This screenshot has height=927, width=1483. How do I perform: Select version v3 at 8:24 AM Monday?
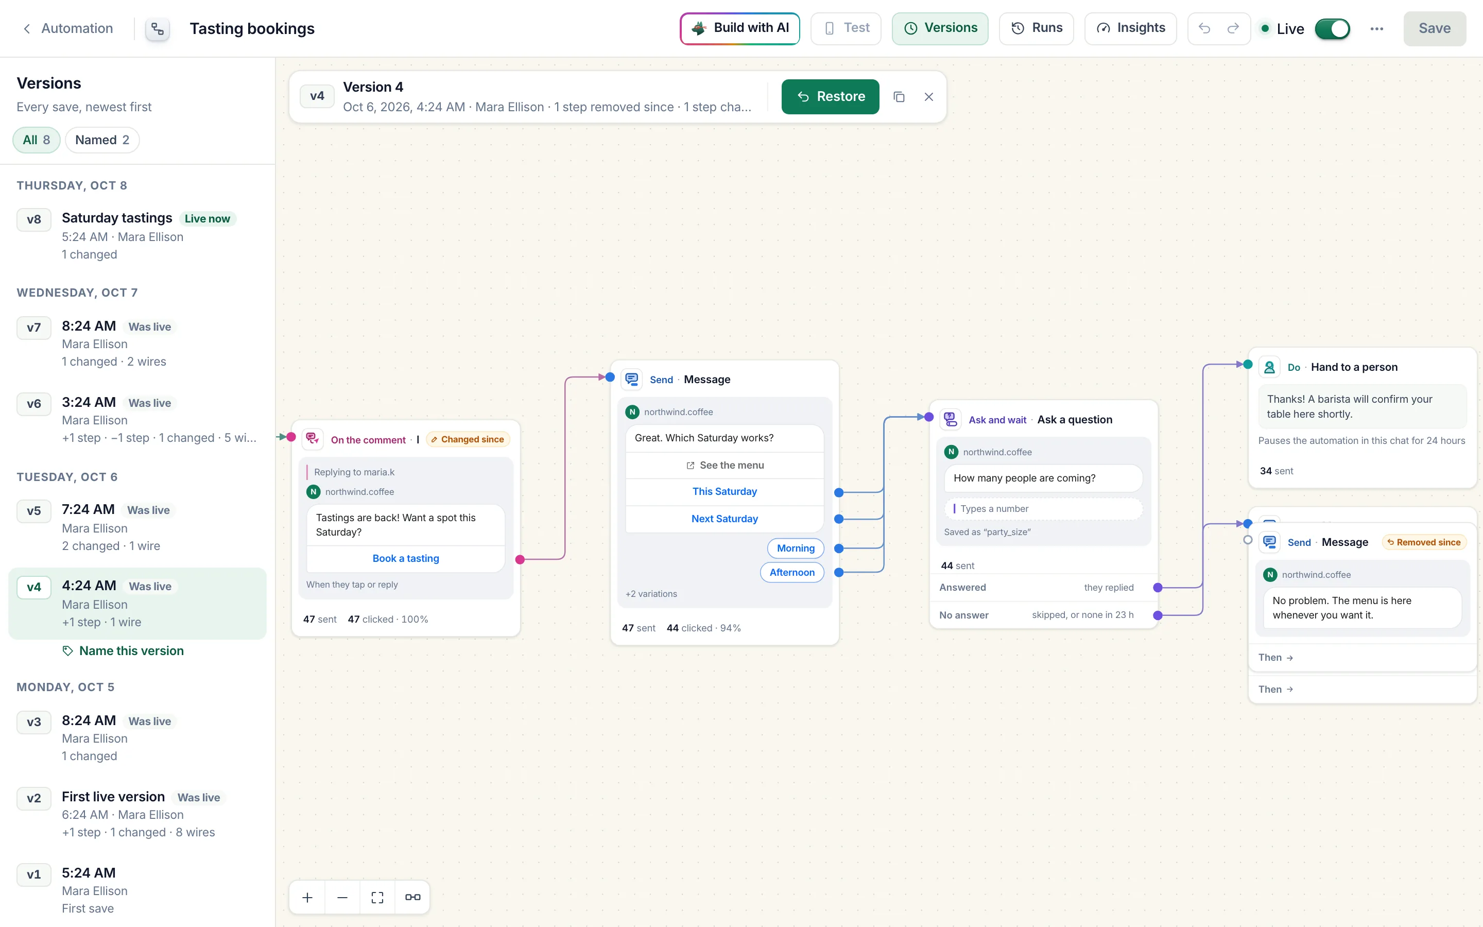pos(137,738)
